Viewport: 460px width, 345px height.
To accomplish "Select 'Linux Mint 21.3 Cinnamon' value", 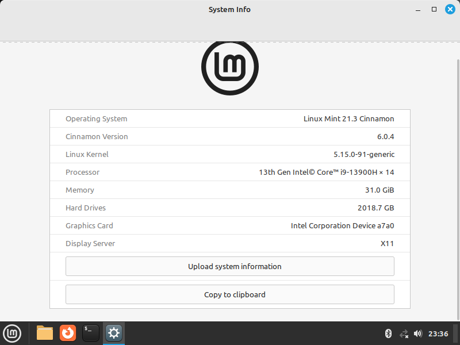I will tap(349, 119).
